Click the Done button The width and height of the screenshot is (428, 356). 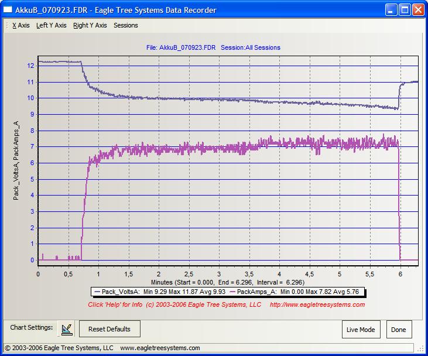click(x=399, y=330)
